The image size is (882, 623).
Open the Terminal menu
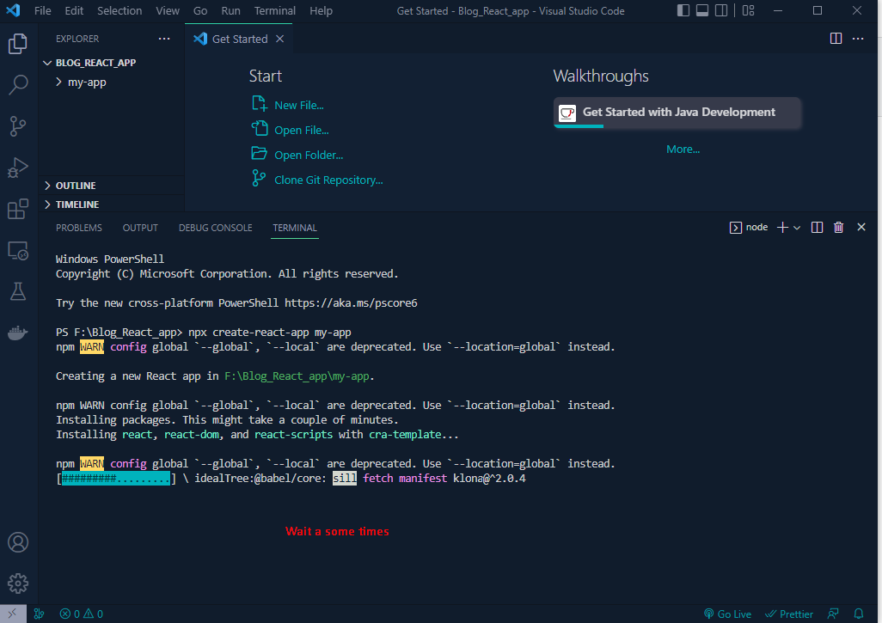274,10
